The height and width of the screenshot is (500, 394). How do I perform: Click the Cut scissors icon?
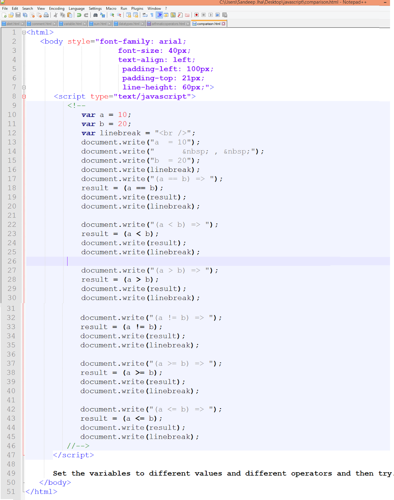(x=55, y=15)
